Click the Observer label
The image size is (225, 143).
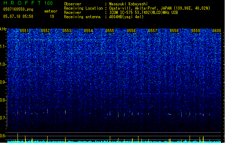(x=73, y=4)
